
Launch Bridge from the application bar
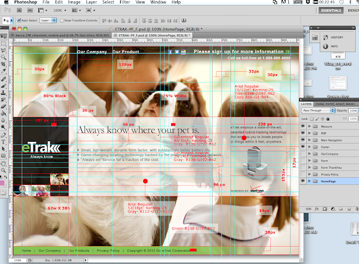coord(20,10)
